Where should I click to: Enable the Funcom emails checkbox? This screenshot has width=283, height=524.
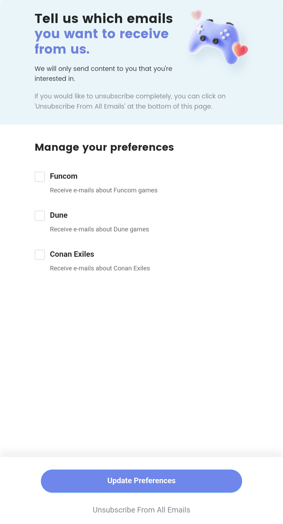click(40, 176)
